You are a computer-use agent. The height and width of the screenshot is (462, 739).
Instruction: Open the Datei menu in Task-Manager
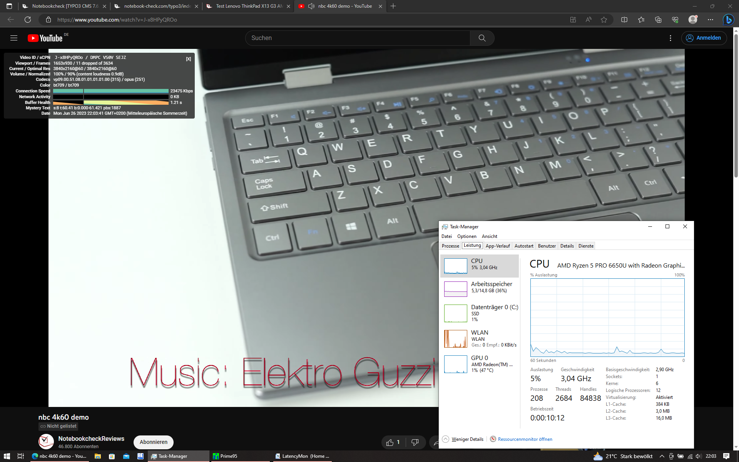pos(446,236)
